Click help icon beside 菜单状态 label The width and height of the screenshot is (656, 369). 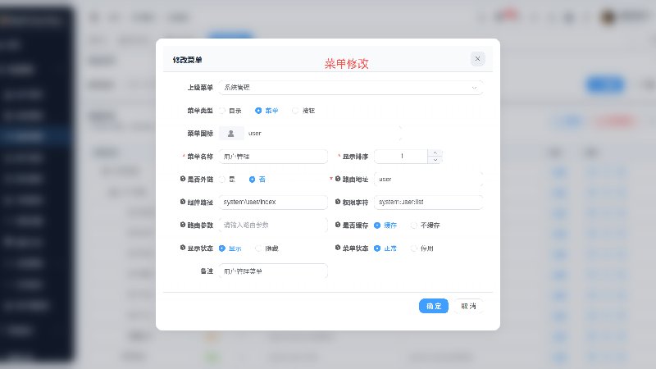338,248
